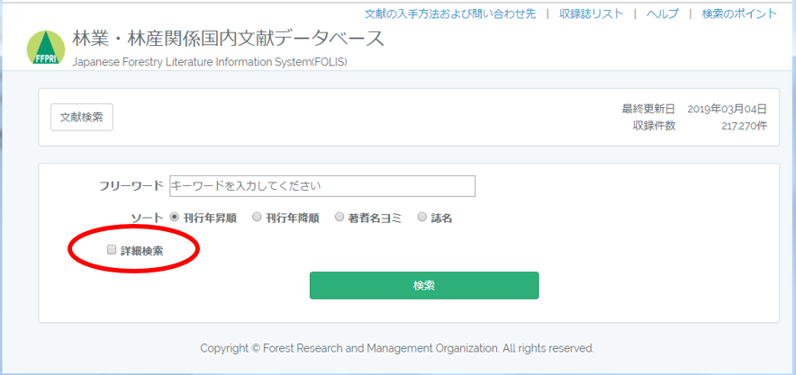Screen dimensions: 796x375
Task: Click the copyright footer text
Action: 397,348
